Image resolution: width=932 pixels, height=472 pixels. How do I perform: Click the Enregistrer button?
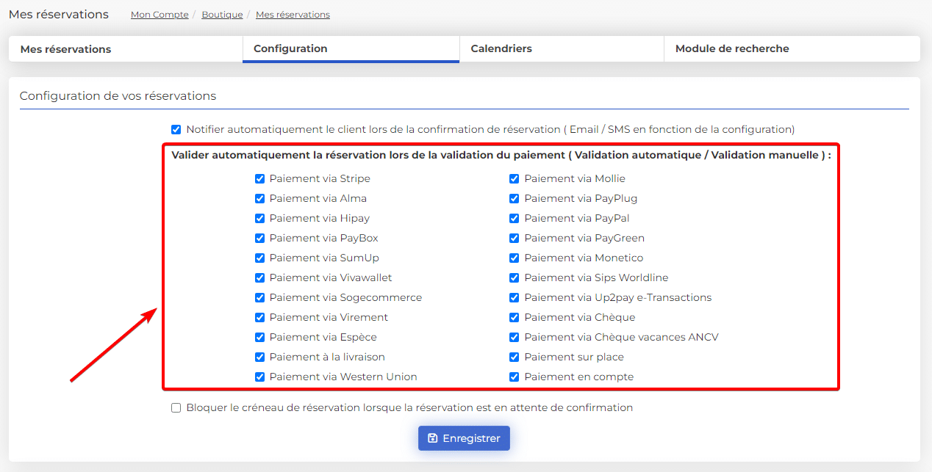464,438
